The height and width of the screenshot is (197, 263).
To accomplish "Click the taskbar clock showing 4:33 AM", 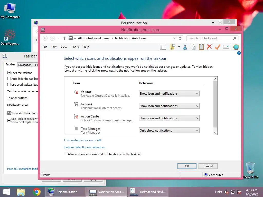I will point(252,192).
